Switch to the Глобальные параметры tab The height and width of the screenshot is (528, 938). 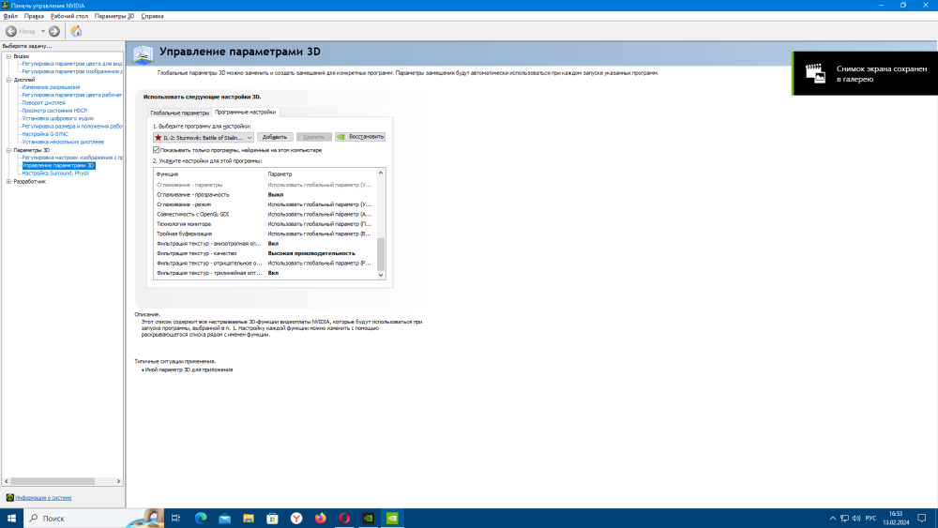179,113
